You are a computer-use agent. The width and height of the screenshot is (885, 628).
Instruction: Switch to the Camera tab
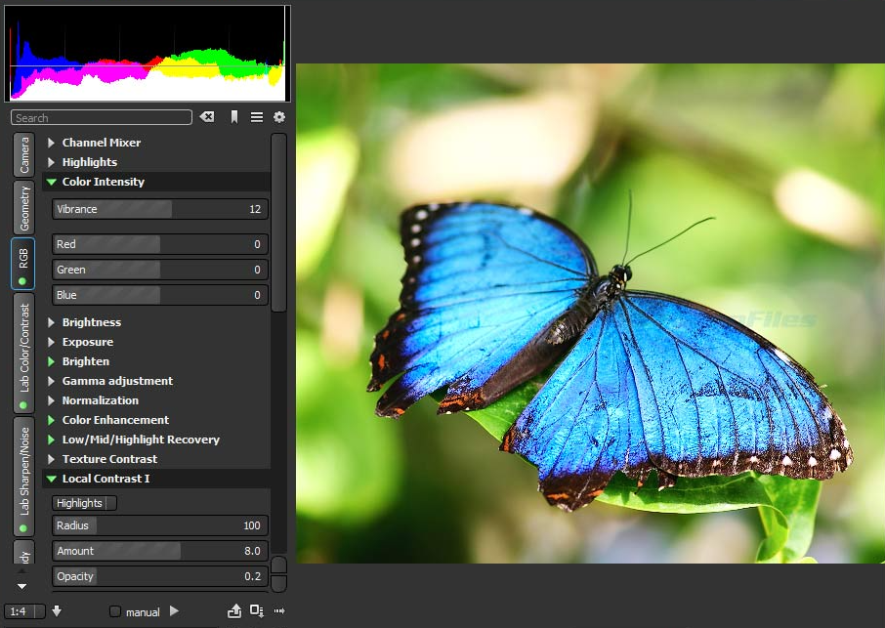pyautogui.click(x=23, y=155)
